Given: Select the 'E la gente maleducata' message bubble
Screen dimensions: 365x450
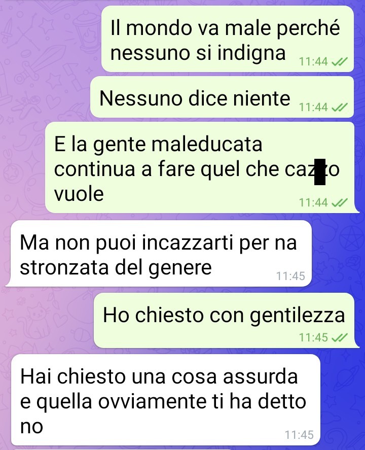Looking at the screenshot, I should pyautogui.click(x=200, y=167).
